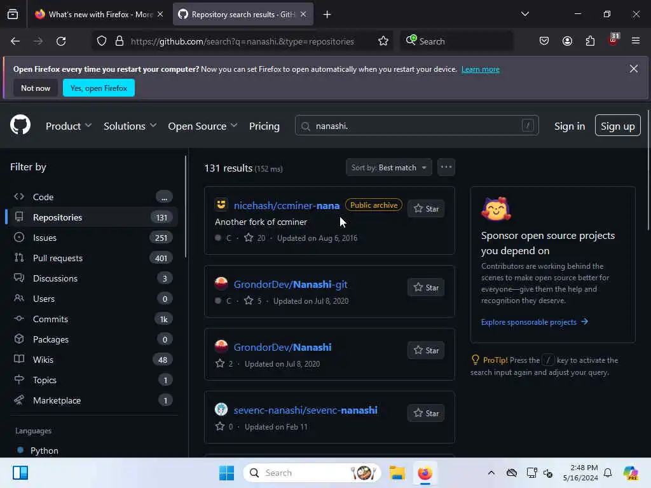Open the GitHub logo home link
Image resolution: width=651 pixels, height=488 pixels.
point(20,125)
